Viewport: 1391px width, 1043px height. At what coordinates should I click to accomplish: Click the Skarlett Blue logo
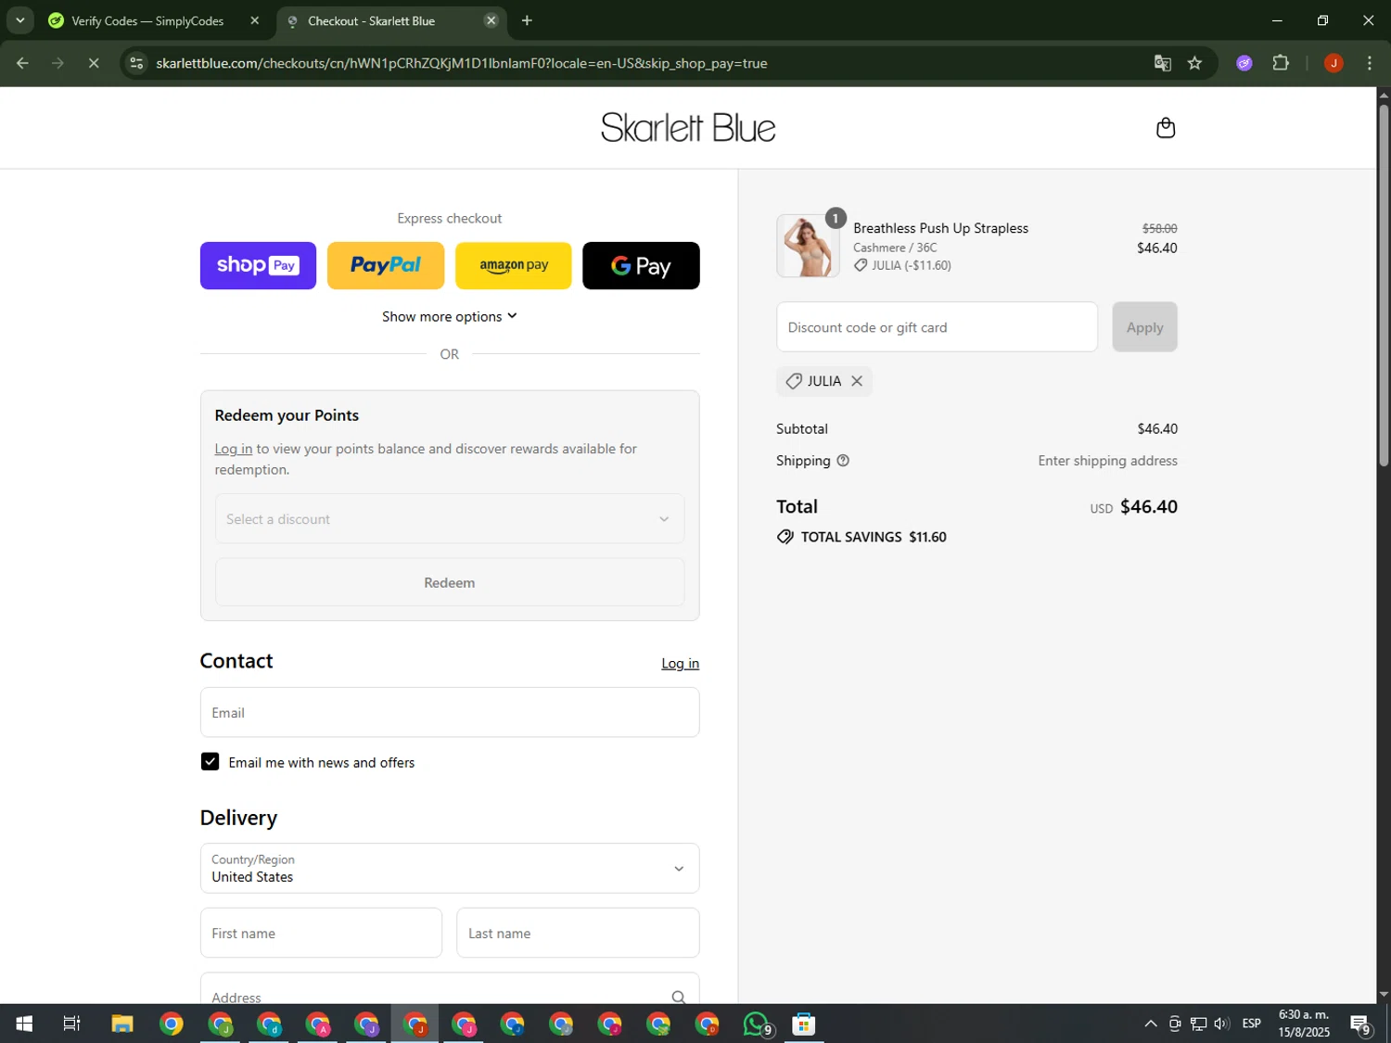[x=688, y=128]
